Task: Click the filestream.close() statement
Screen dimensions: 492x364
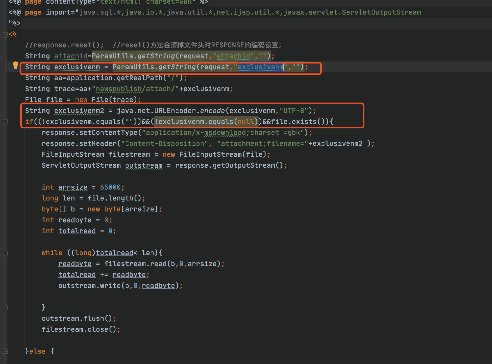Action: point(81,329)
